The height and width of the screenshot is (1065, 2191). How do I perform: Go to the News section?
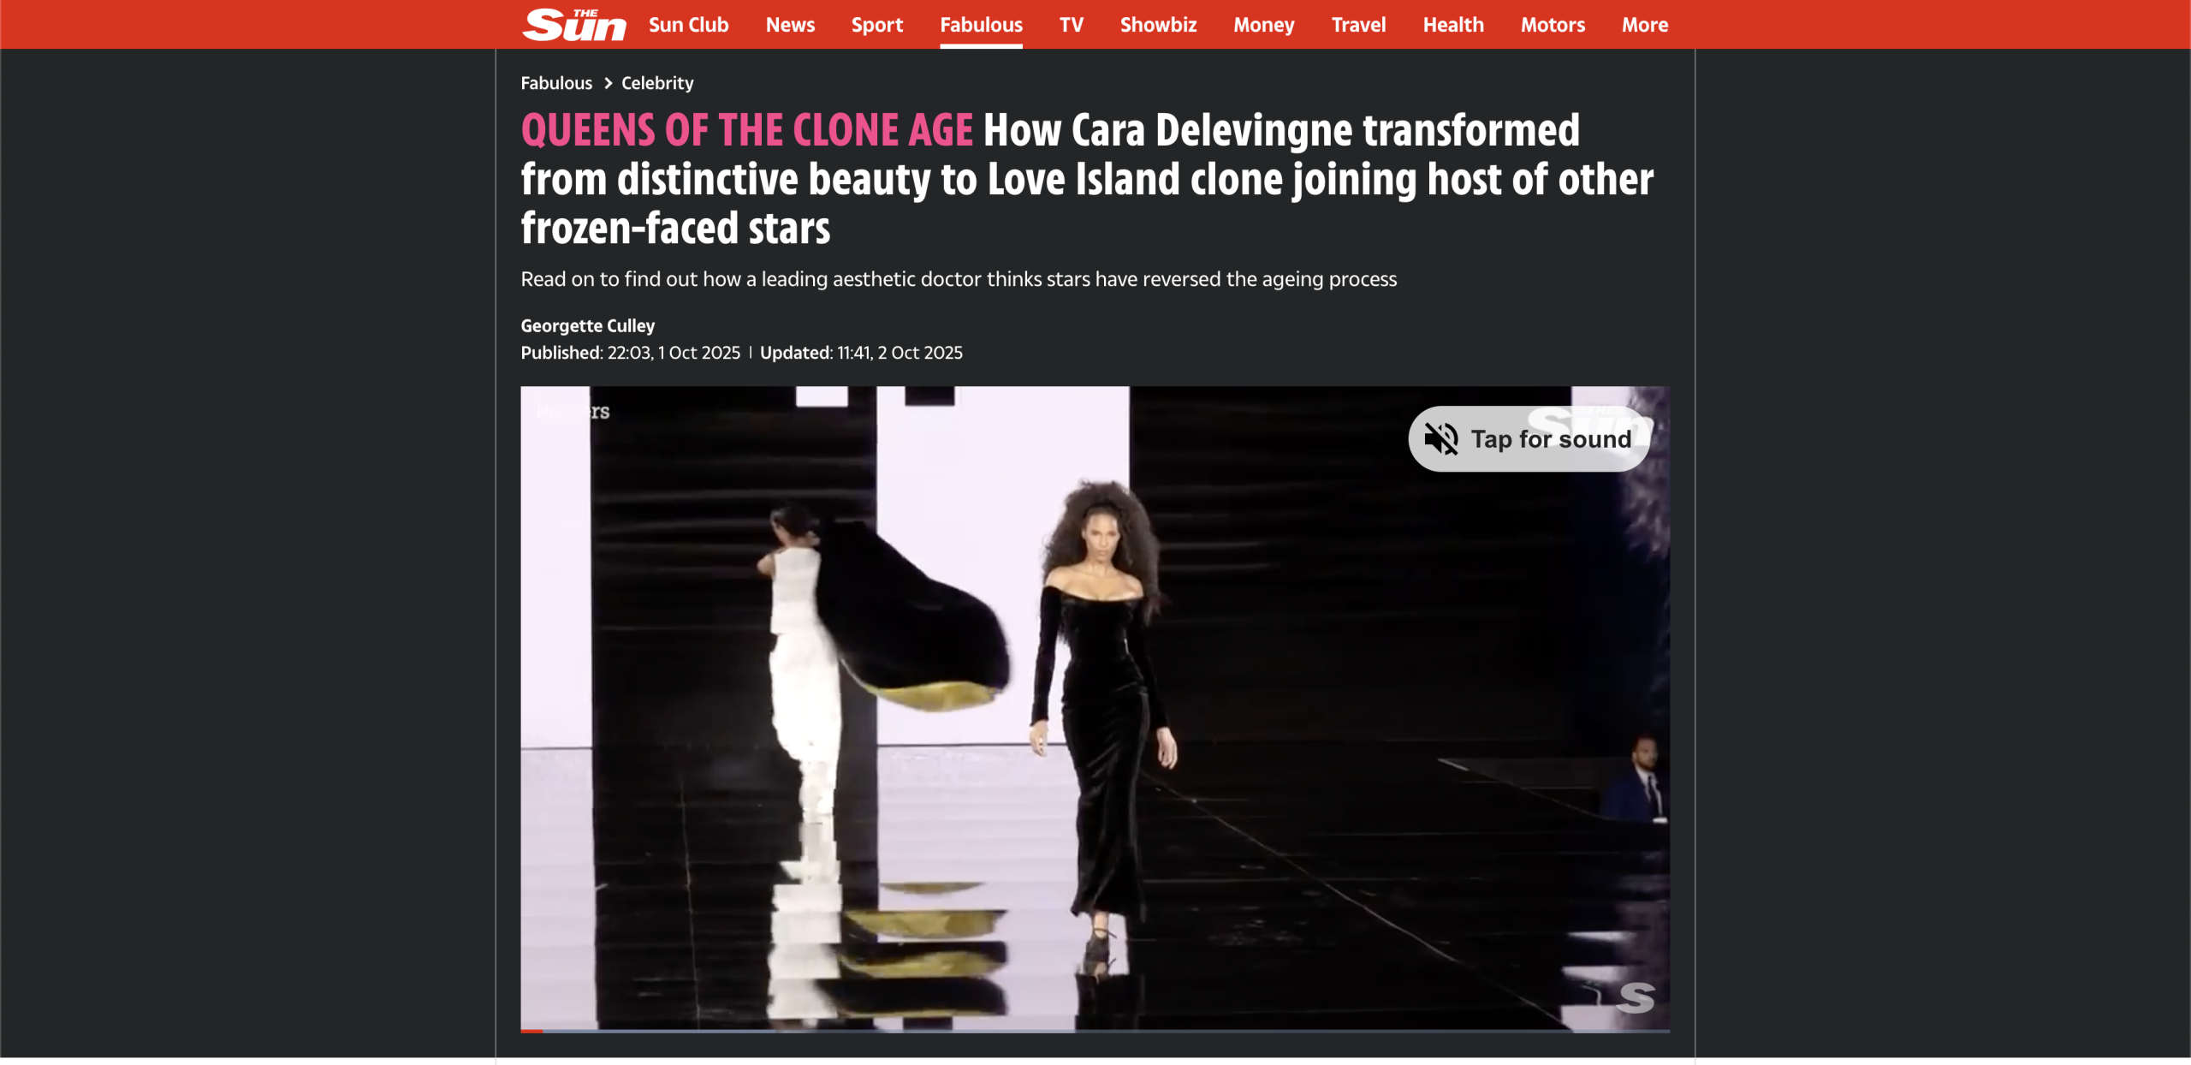pos(789,25)
